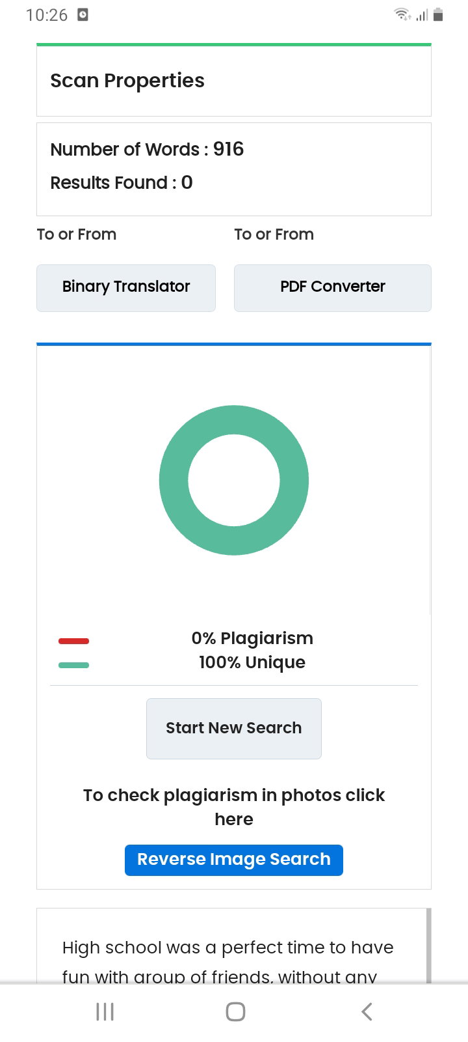Image resolution: width=468 pixels, height=1042 pixels.
Task: Click the Start New Search button
Action: (x=234, y=728)
